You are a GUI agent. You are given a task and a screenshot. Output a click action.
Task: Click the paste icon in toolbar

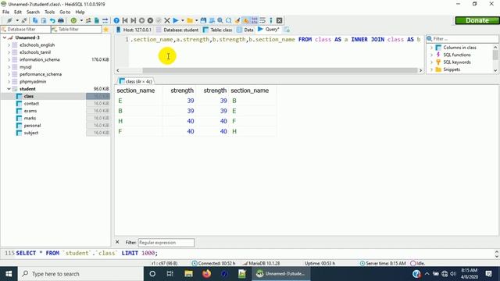click(44, 20)
